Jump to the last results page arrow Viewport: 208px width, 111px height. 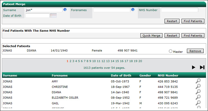[x=202, y=67]
